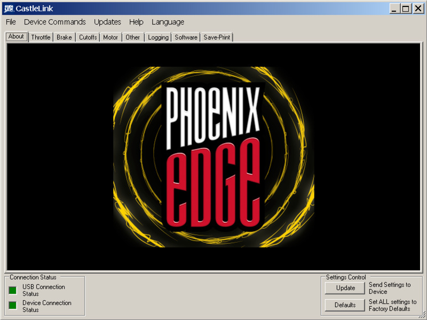Screen dimensions: 427x320
Task: Click the Update button
Action: (345, 288)
